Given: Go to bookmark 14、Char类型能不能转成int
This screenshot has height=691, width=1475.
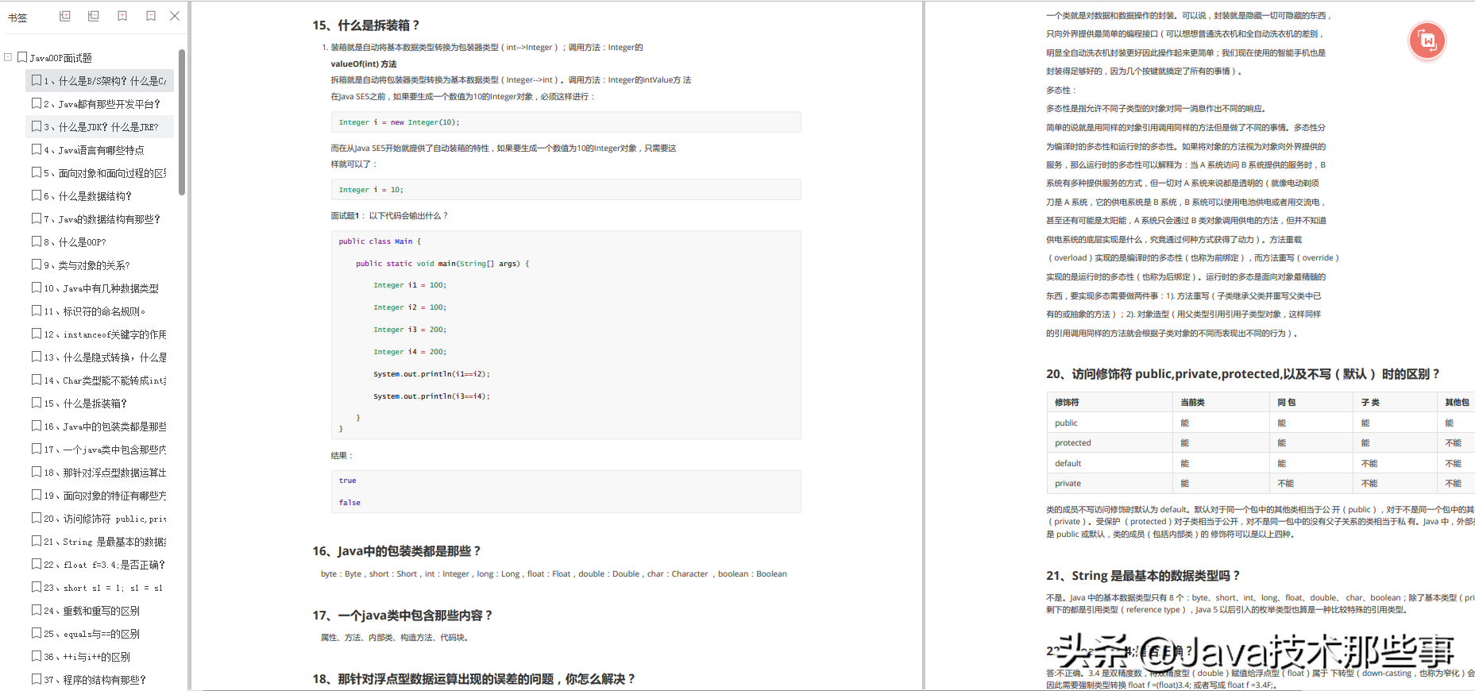Looking at the screenshot, I should click(x=99, y=380).
